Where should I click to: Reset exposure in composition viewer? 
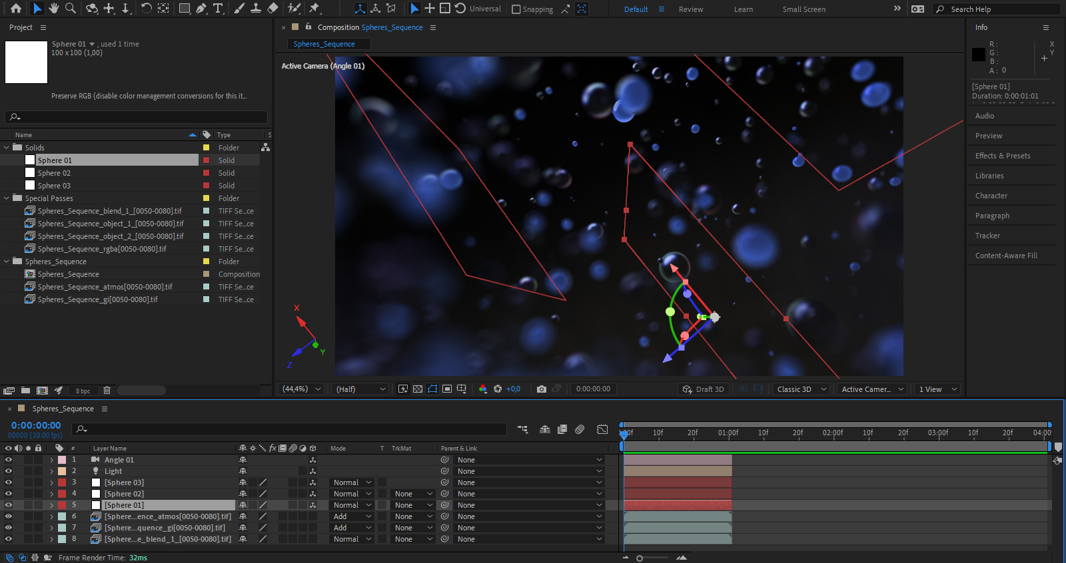[498, 389]
